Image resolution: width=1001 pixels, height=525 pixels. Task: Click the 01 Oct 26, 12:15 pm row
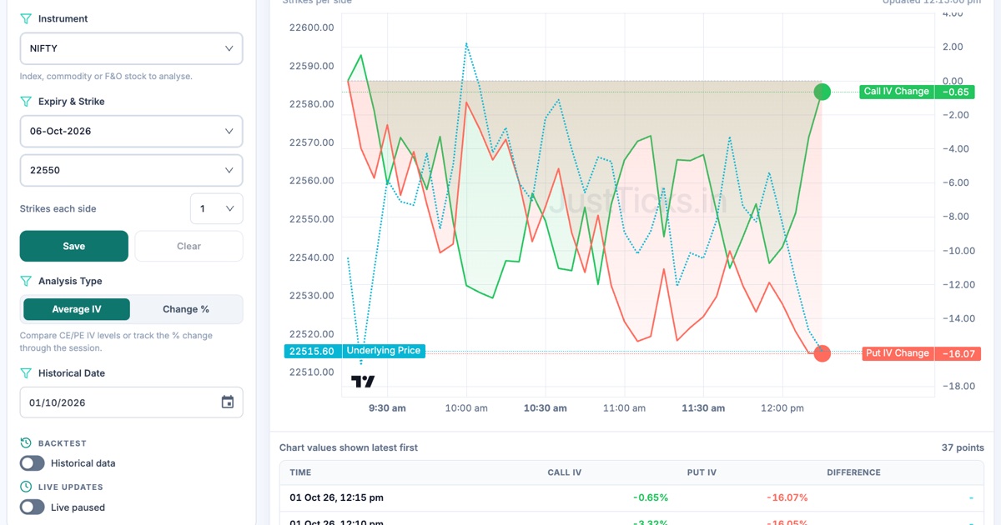631,497
